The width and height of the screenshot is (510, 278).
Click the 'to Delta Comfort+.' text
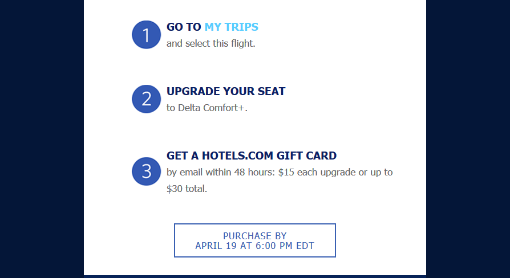207,108
